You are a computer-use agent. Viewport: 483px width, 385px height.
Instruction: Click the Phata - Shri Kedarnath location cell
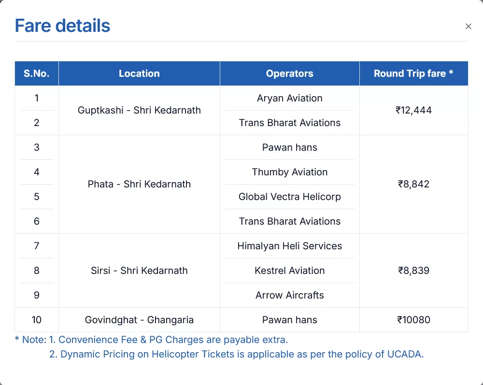point(139,184)
